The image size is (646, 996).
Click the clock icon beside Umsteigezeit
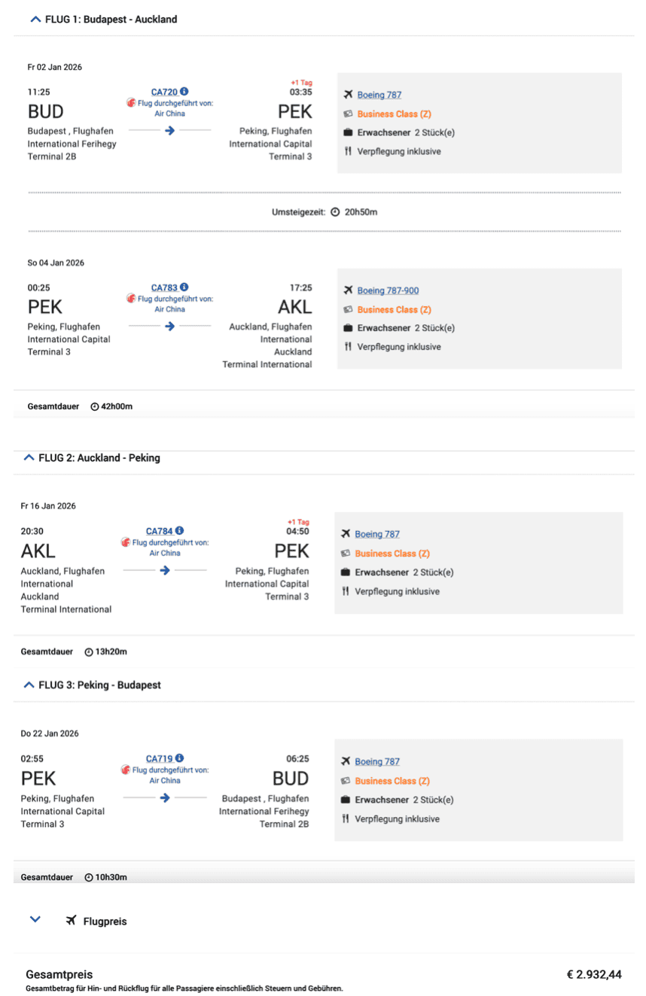335,212
